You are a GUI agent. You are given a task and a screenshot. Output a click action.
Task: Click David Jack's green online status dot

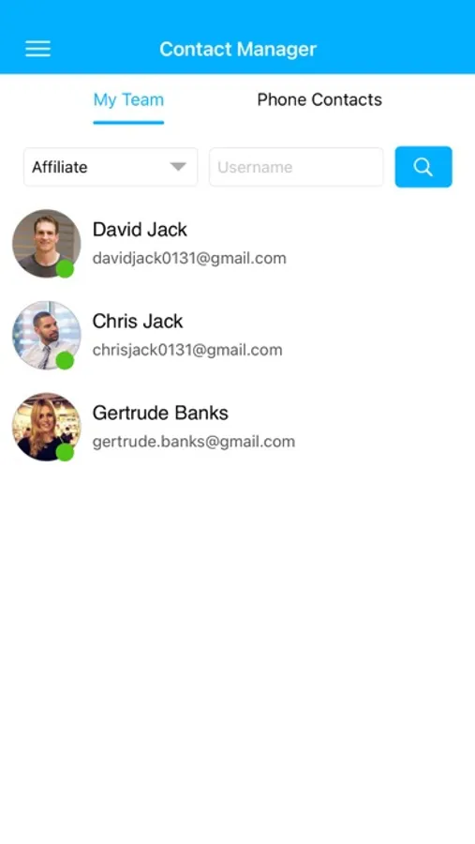tap(65, 268)
